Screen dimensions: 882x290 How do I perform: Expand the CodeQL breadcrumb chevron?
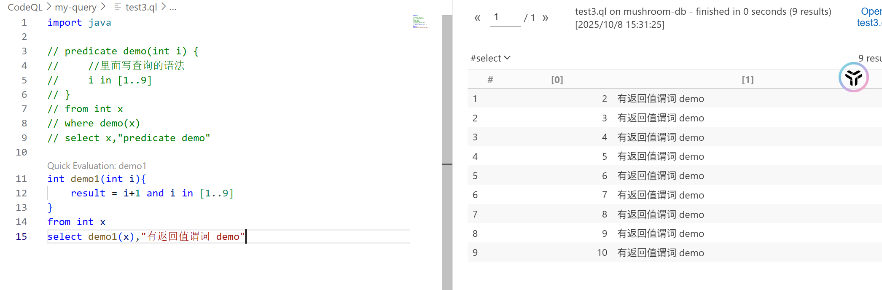[x=49, y=7]
